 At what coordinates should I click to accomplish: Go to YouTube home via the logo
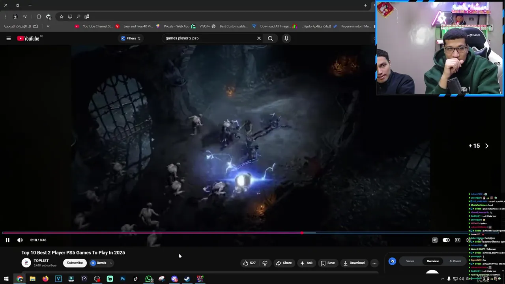[x=28, y=38]
